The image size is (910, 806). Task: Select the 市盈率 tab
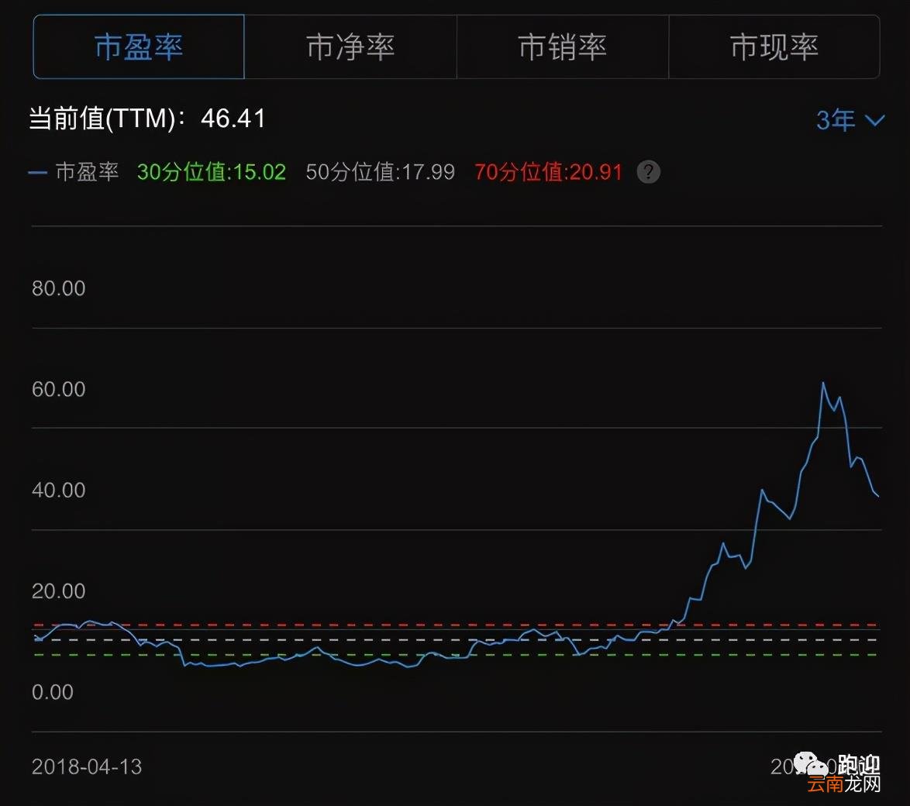pos(139,46)
